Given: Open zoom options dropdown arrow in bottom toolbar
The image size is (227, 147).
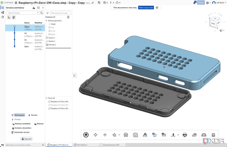Looking at the screenshot, I should [119, 135].
